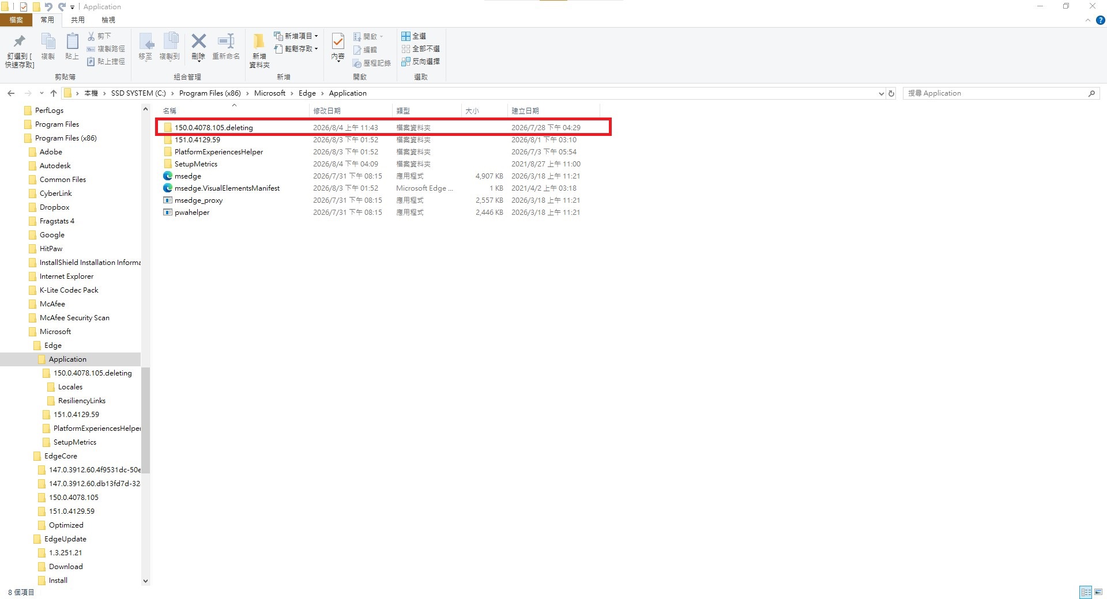1107x599 pixels.
Task: Sort by the 修改日期 (Date modified) column
Action: click(351, 111)
